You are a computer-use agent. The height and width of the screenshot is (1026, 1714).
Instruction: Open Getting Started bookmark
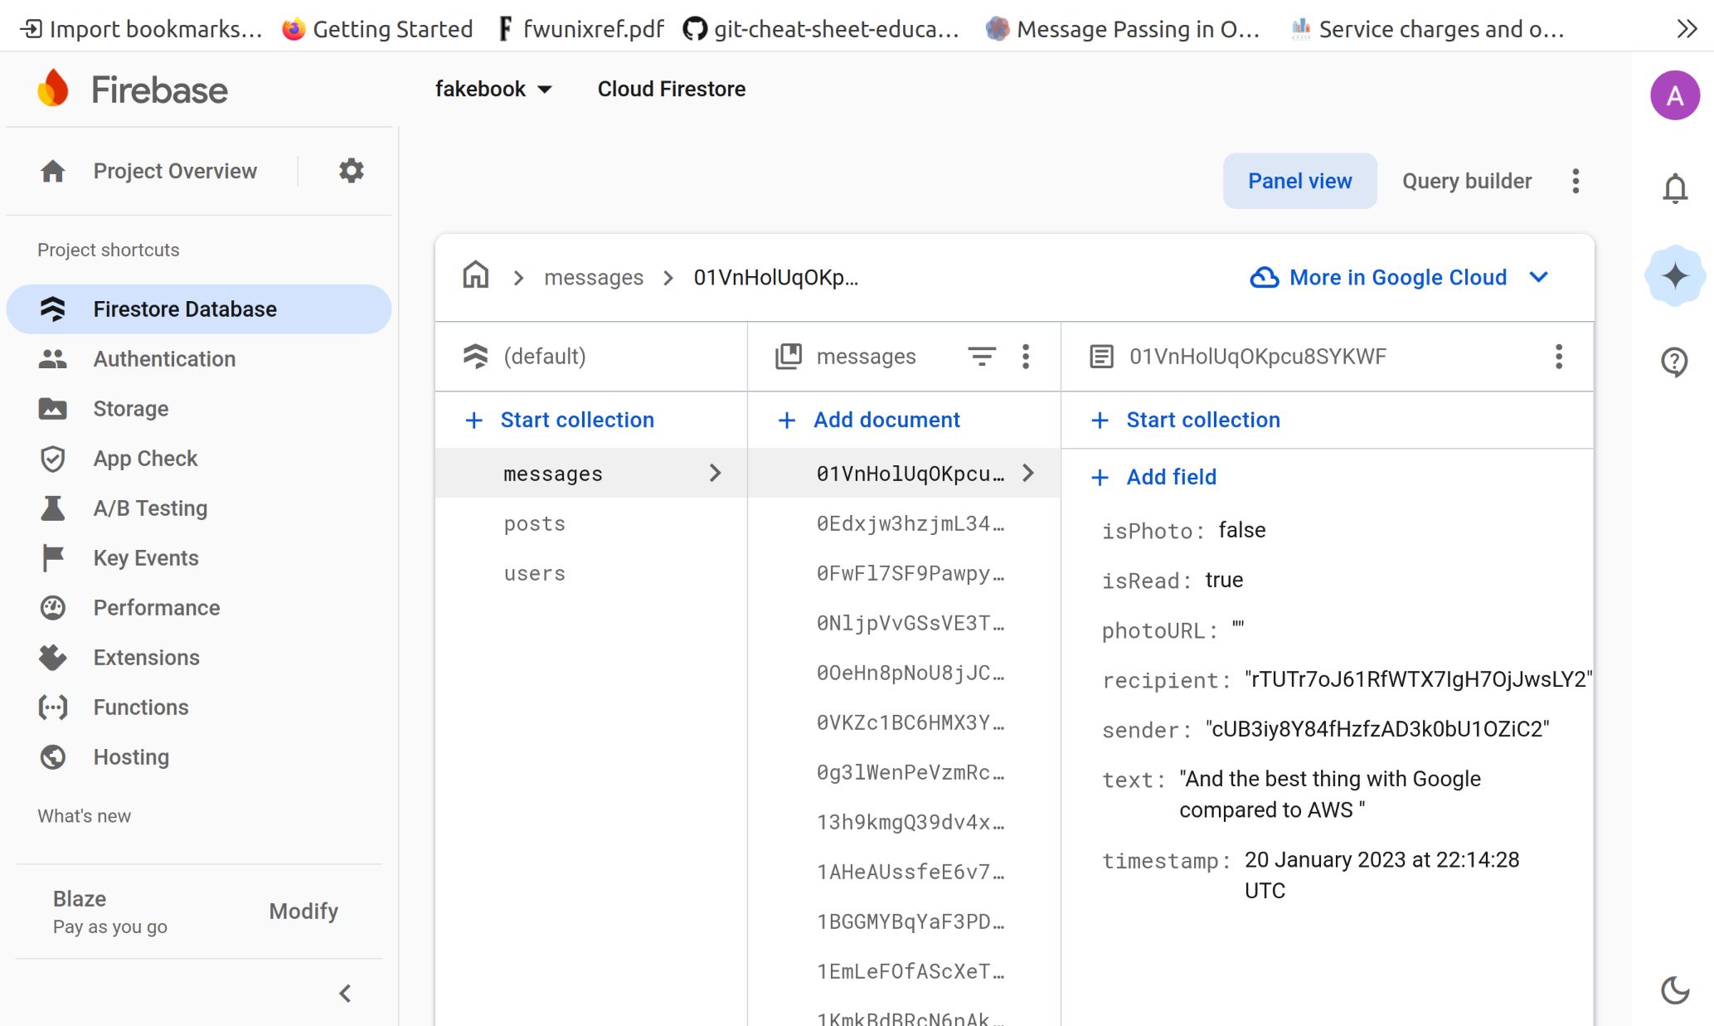pos(377,29)
